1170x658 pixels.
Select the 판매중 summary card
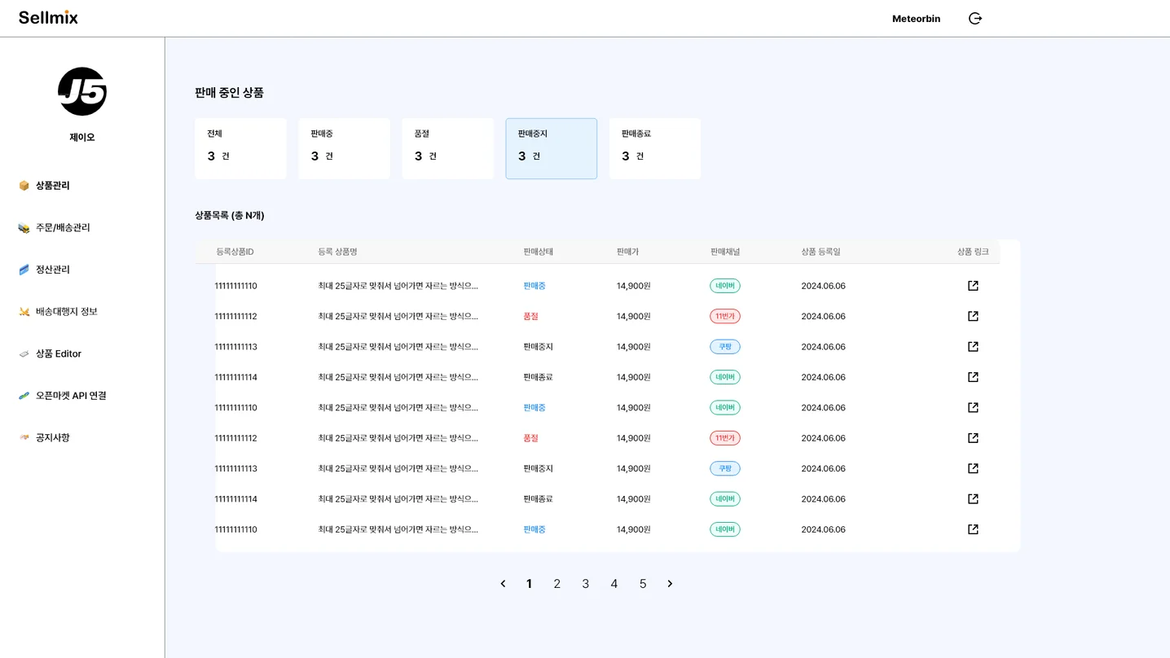coord(344,148)
